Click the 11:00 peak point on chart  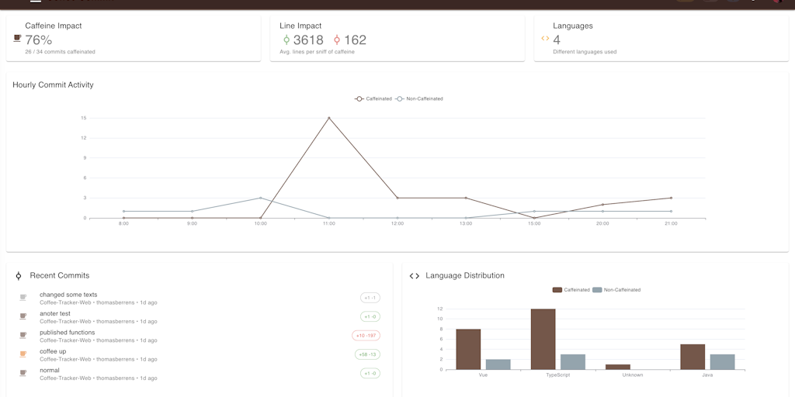329,118
